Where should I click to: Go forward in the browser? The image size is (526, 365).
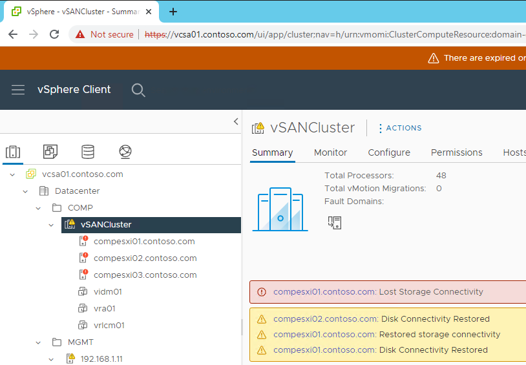pyautogui.click(x=34, y=34)
